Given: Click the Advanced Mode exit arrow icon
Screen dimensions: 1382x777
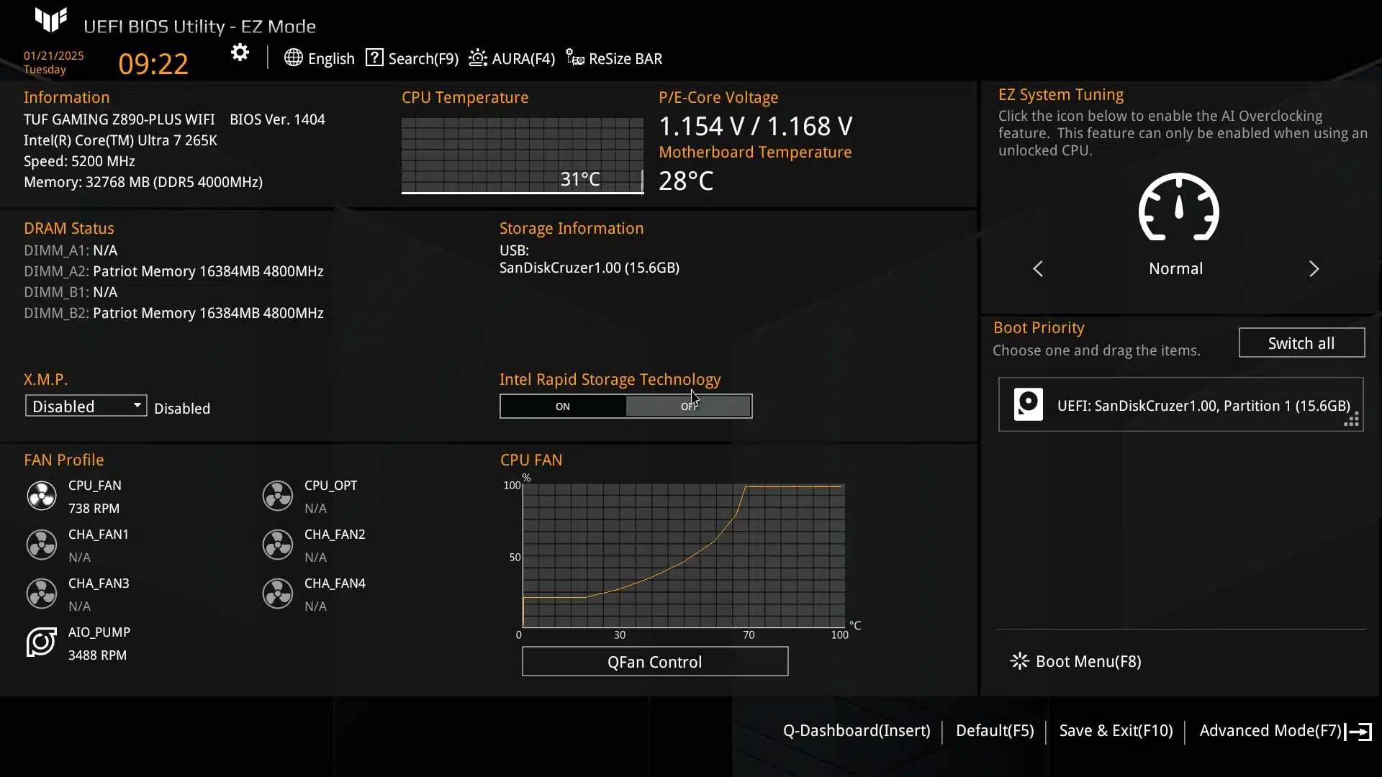Looking at the screenshot, I should click(1359, 732).
